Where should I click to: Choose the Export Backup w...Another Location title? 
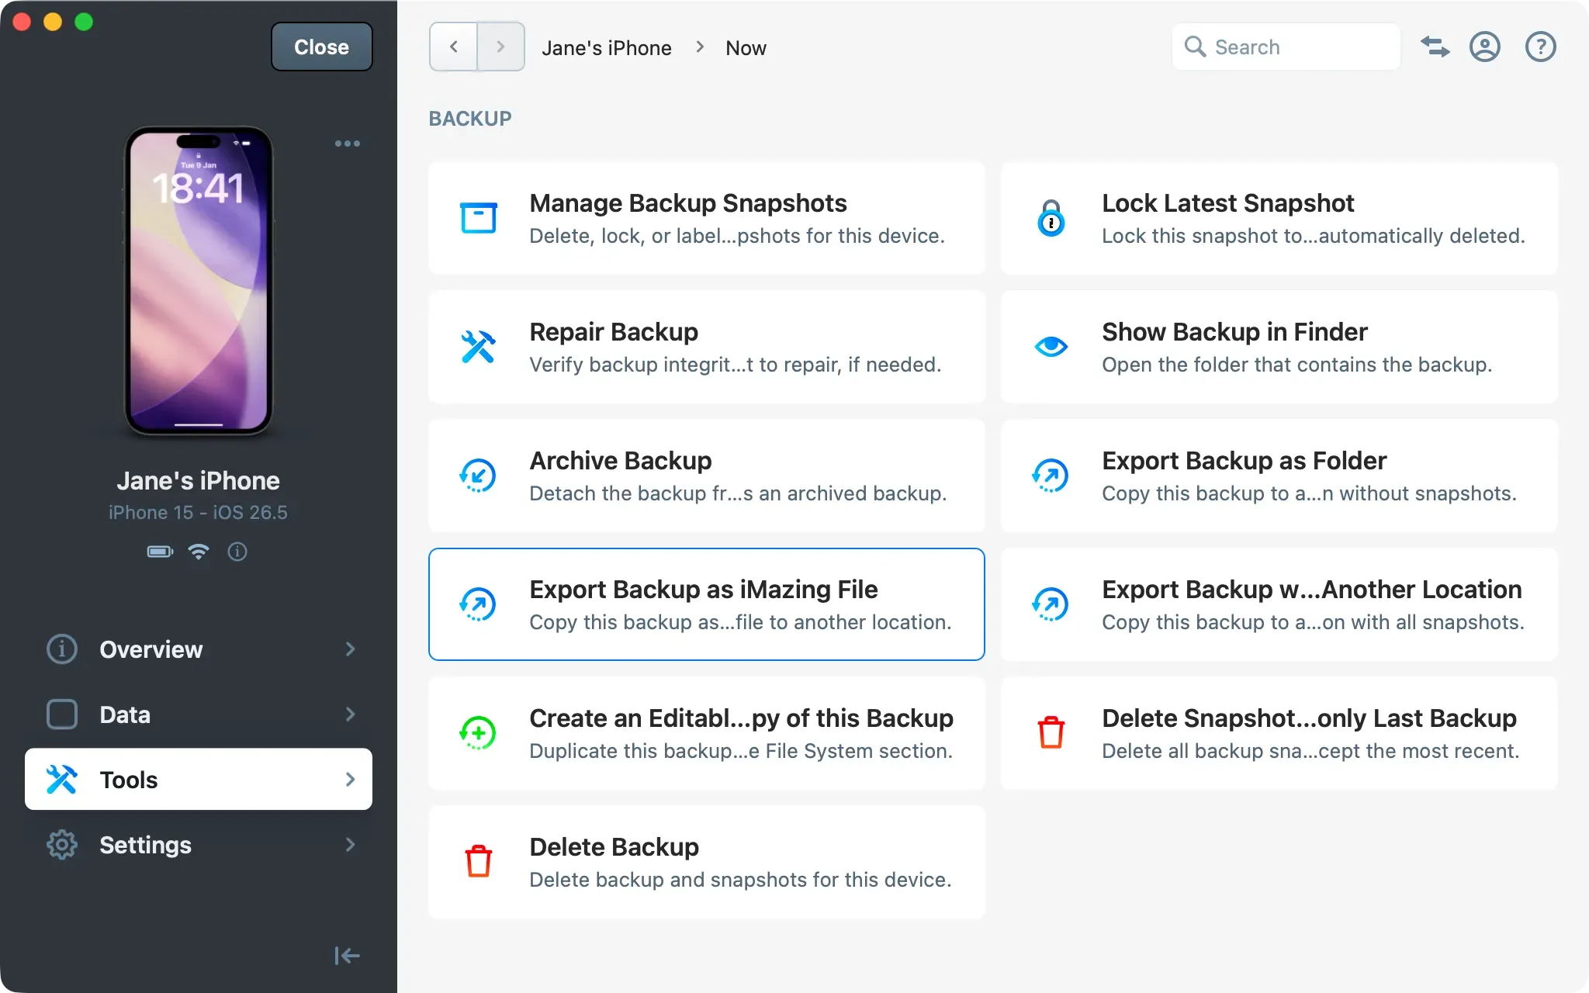[1312, 590]
